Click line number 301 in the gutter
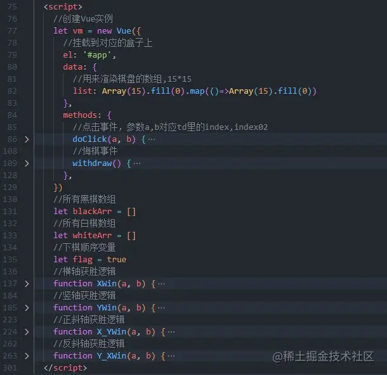Viewport: 387px width, 375px height. point(10,368)
